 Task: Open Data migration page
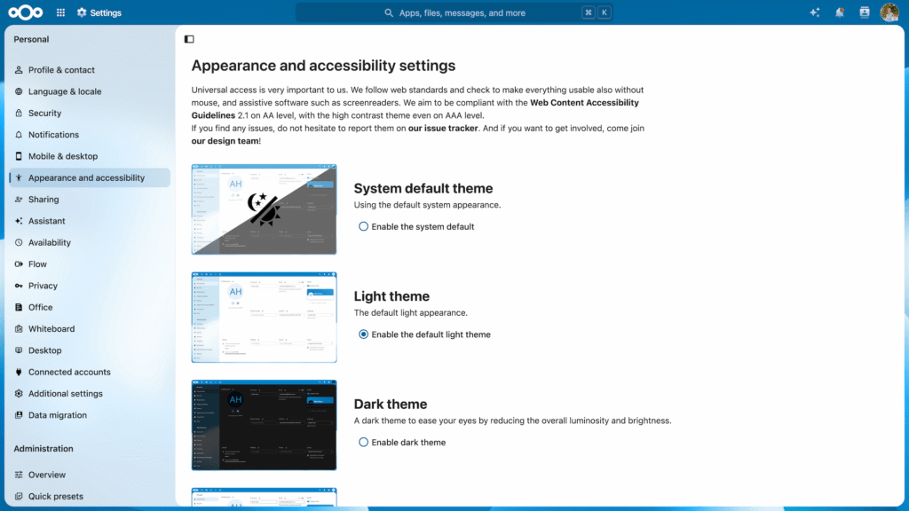coord(90,415)
